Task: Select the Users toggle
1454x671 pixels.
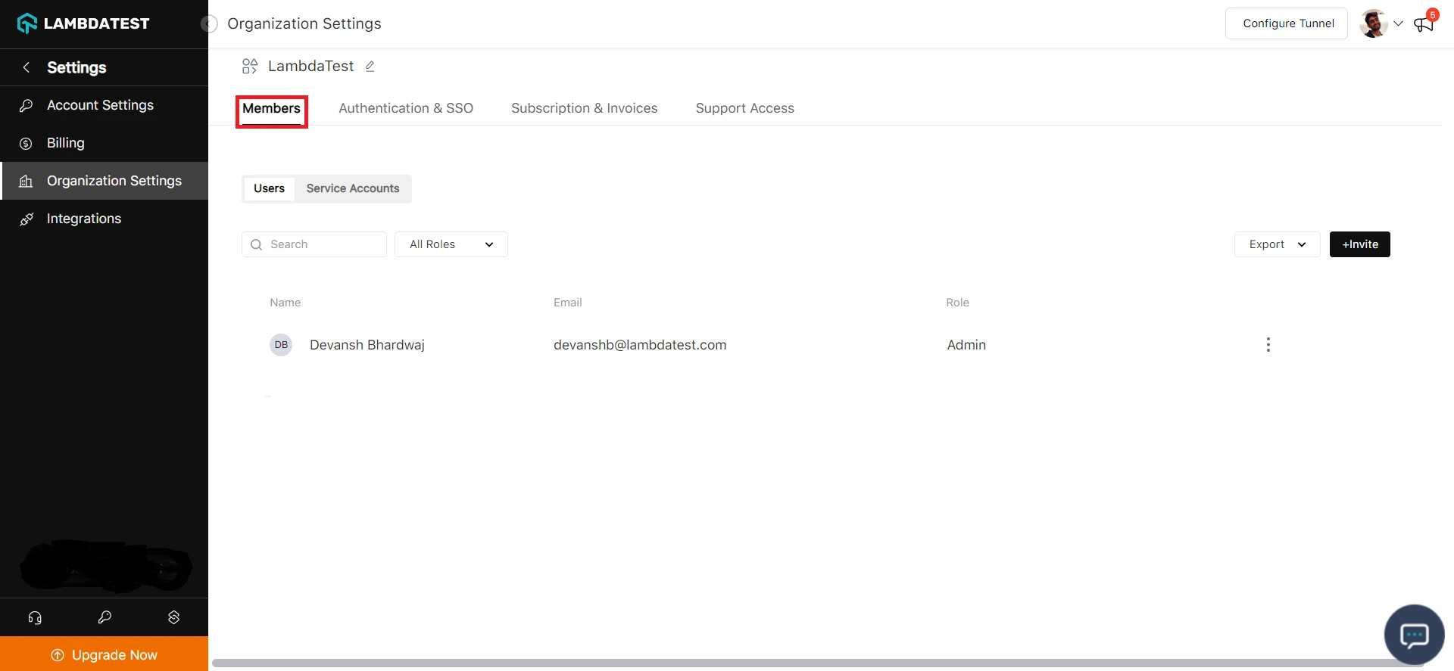Action: (269, 188)
